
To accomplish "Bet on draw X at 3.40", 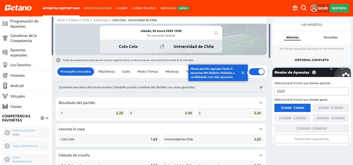I will coord(161,113).
